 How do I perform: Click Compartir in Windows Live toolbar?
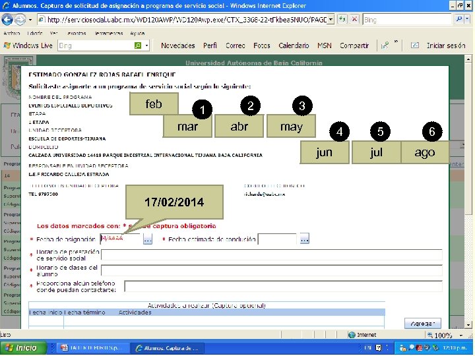354,45
